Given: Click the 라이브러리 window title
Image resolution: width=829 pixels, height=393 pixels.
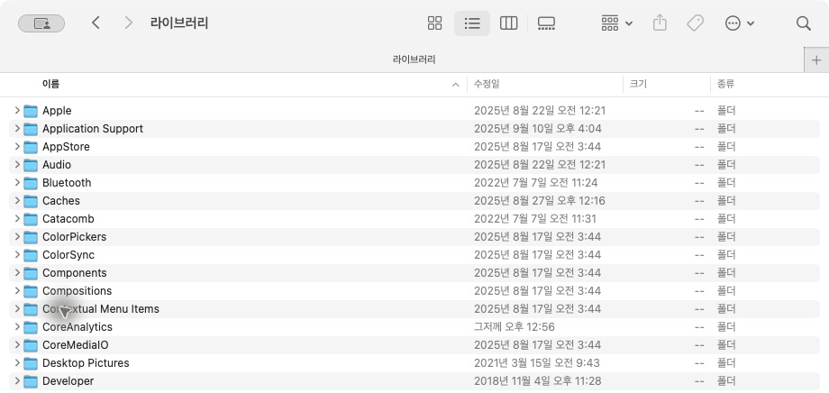Looking at the screenshot, I should [179, 23].
